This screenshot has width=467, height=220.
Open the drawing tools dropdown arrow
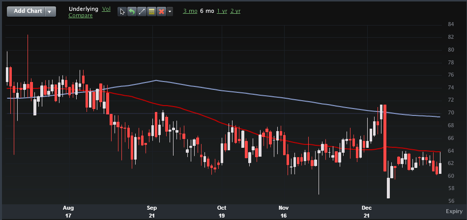click(170, 11)
